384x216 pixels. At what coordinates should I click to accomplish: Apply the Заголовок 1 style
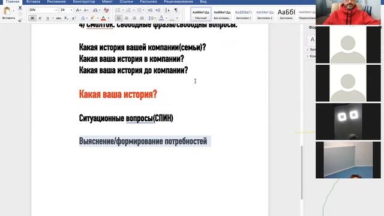(x=244, y=14)
